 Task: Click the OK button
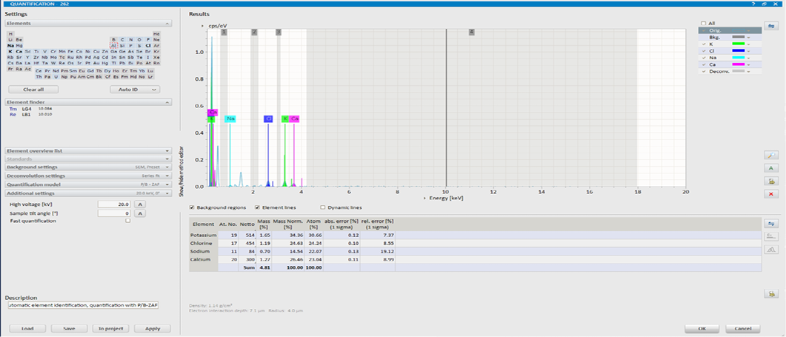coord(702,328)
